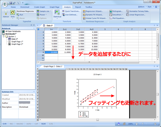Launch the Regression Wizard
The image size is (161, 127).
(93, 11)
